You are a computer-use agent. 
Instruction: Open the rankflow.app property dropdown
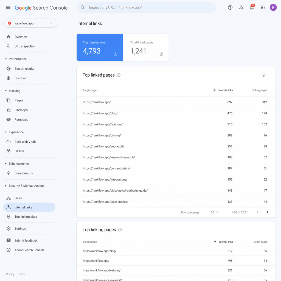pyautogui.click(x=30, y=23)
